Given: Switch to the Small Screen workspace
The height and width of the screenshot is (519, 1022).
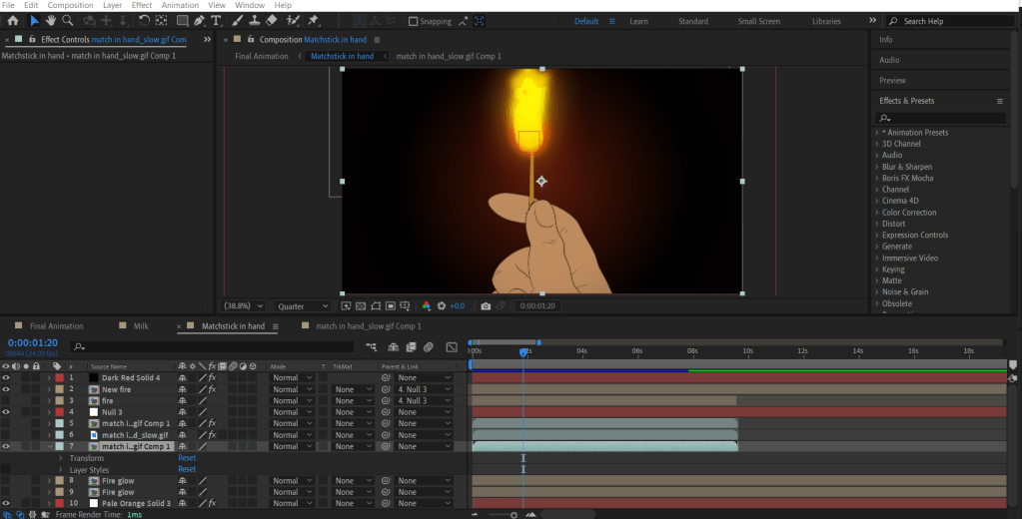Looking at the screenshot, I should tap(759, 21).
